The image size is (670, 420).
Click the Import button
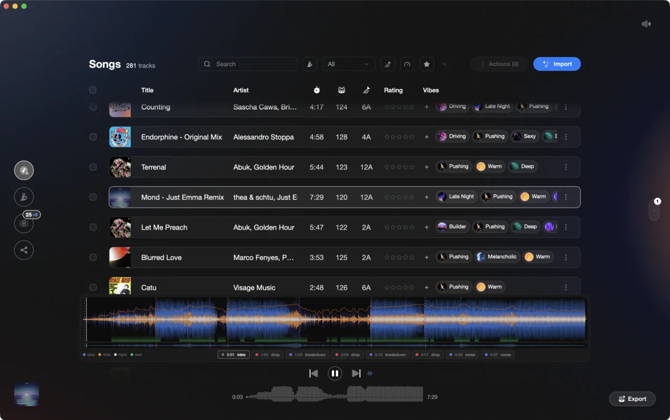point(557,64)
